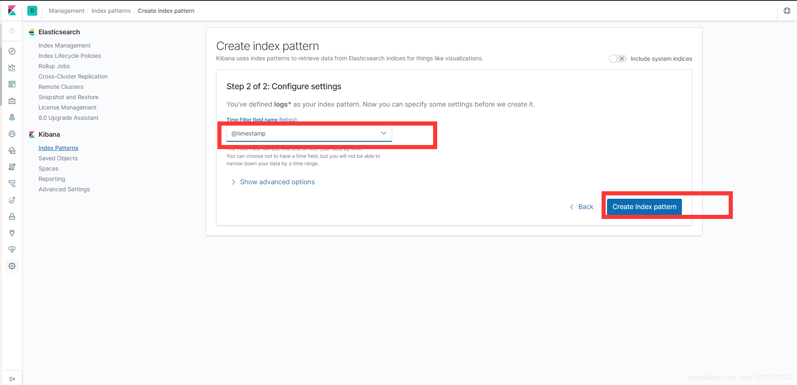Click 'Step 2 of 2: Configure settings' heading
797x385 pixels.
click(x=284, y=86)
